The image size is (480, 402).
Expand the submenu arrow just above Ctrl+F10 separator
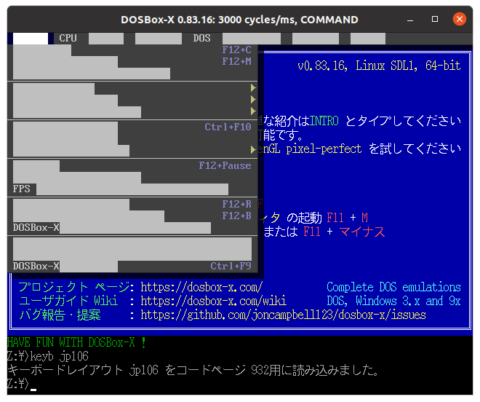253,111
